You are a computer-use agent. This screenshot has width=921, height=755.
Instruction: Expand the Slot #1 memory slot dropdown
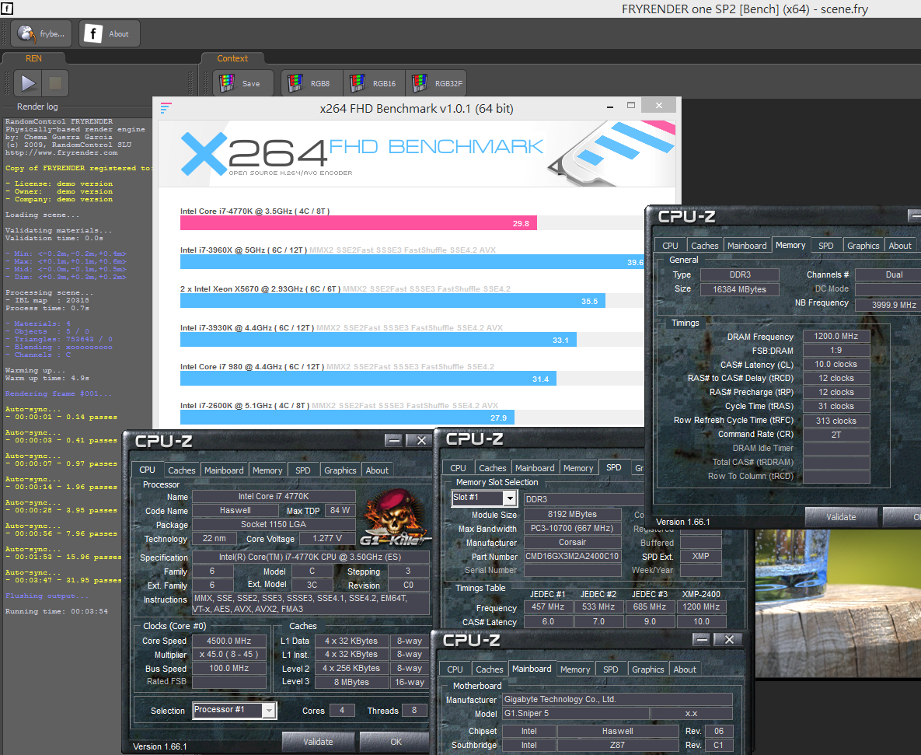510,498
